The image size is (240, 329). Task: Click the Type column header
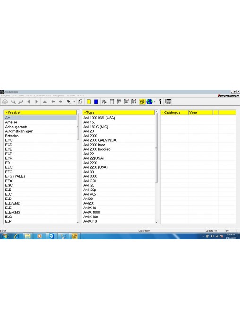tap(119, 113)
